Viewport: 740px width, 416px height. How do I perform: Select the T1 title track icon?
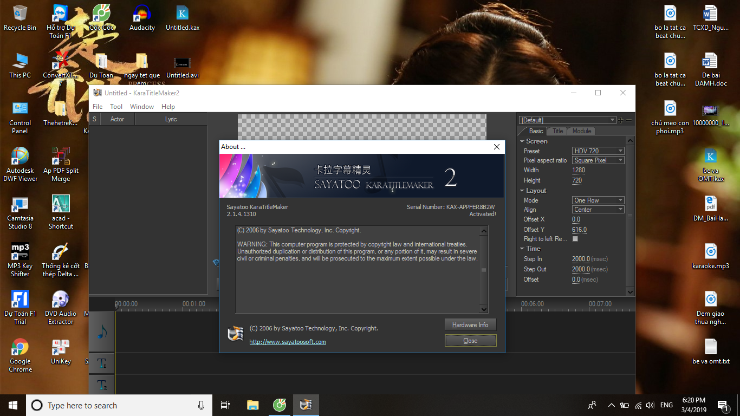tap(102, 363)
